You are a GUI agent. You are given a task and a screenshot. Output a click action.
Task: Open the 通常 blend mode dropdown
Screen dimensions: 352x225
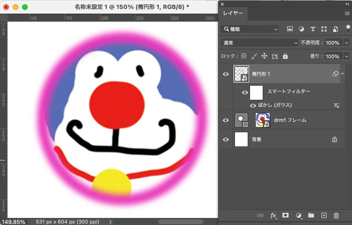259,43
